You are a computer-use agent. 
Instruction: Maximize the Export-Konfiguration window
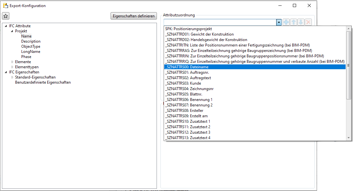coord(294,6)
